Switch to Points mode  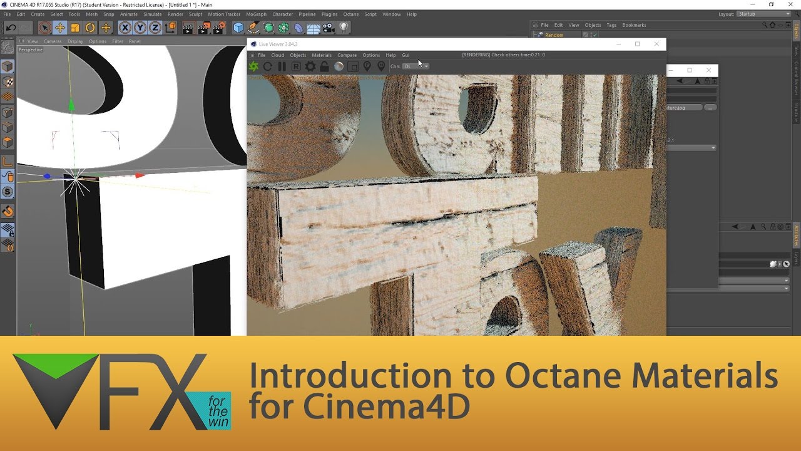8,113
